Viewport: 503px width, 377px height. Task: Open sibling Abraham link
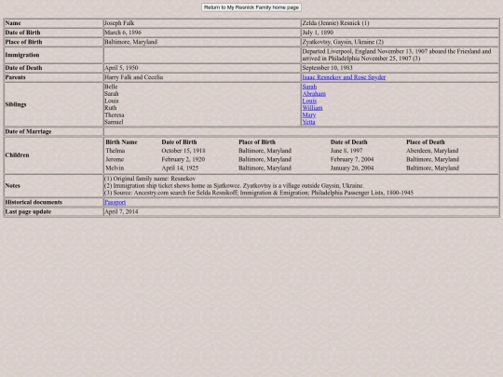[x=314, y=94]
